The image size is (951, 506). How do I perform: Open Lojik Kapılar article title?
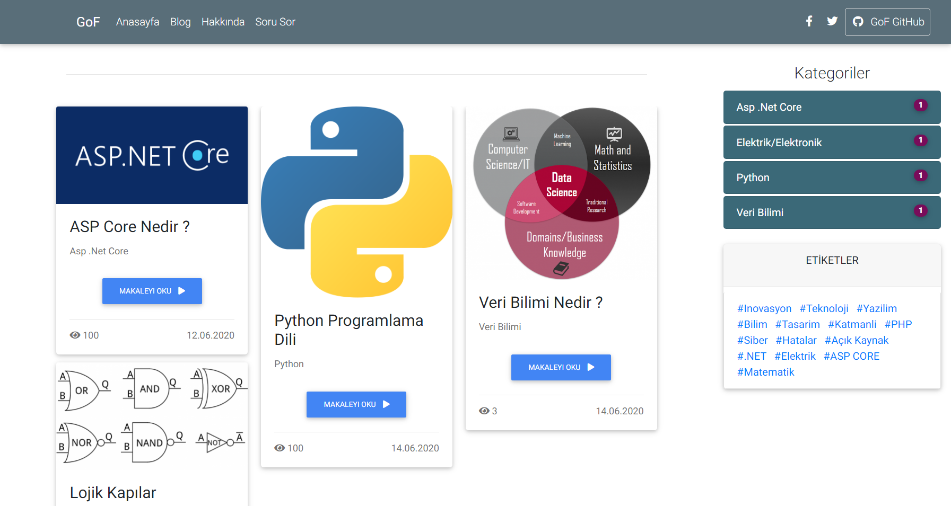(x=113, y=493)
